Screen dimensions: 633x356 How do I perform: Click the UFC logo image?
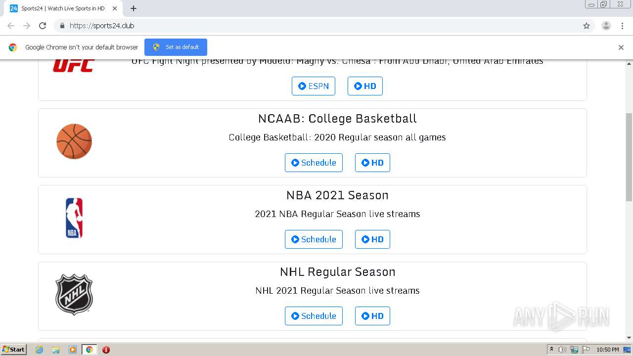coord(74,65)
